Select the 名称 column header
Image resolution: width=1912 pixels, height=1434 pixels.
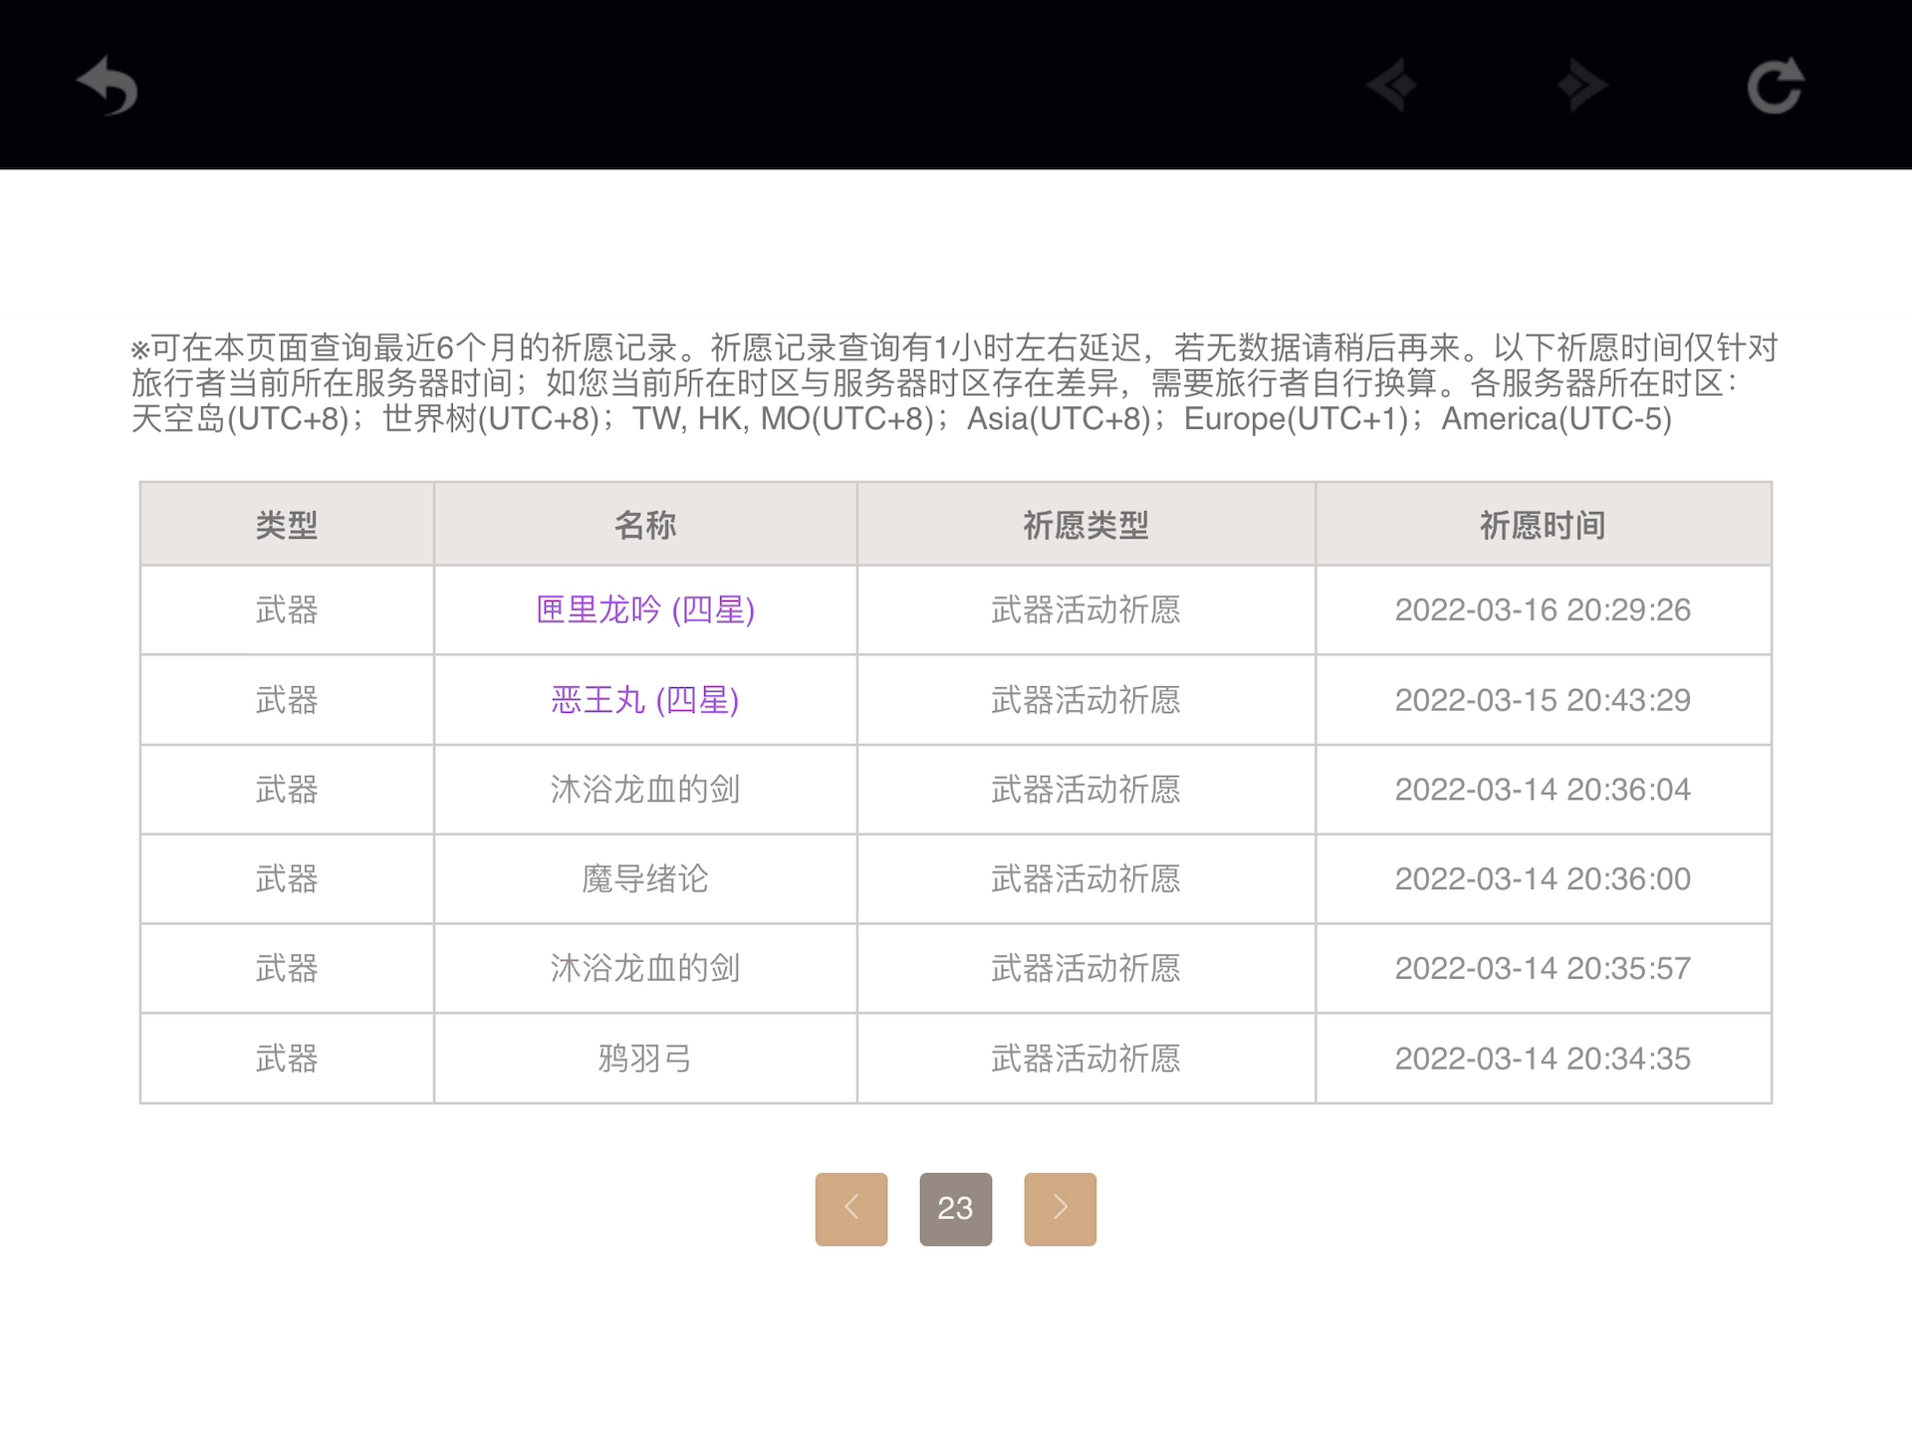tap(645, 525)
